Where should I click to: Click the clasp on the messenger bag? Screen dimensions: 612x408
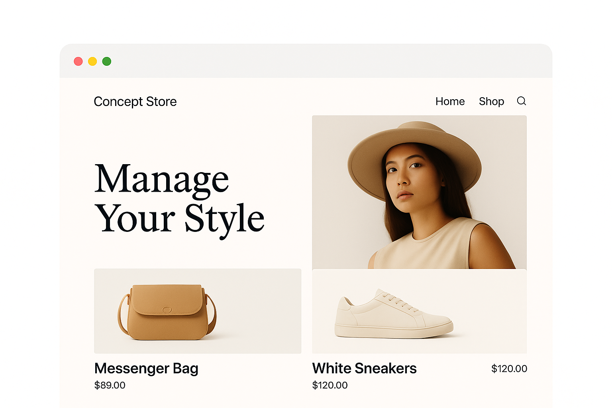pyautogui.click(x=167, y=310)
